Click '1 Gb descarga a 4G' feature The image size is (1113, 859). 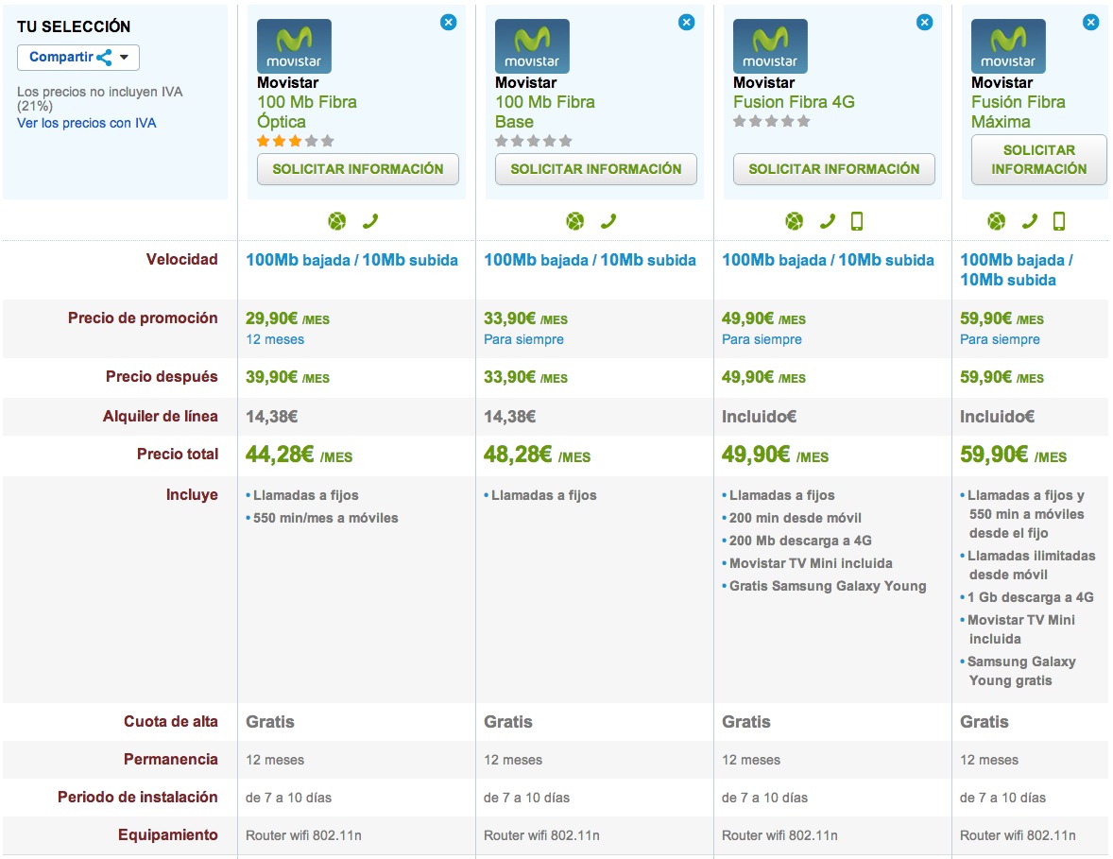(1030, 598)
